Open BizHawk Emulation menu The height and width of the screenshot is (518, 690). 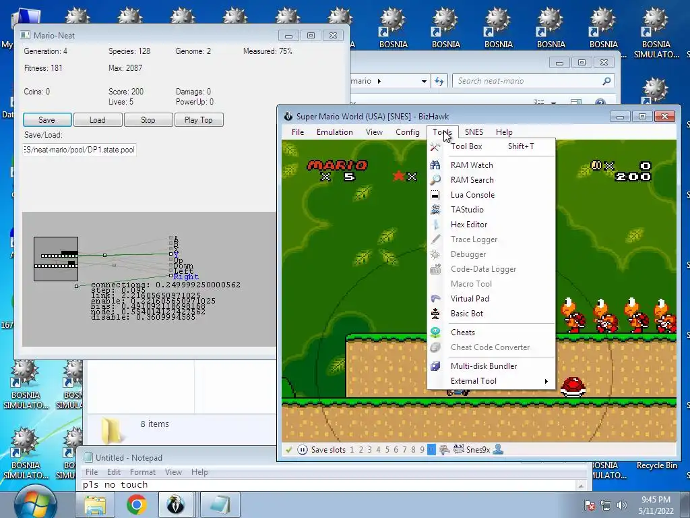click(334, 132)
